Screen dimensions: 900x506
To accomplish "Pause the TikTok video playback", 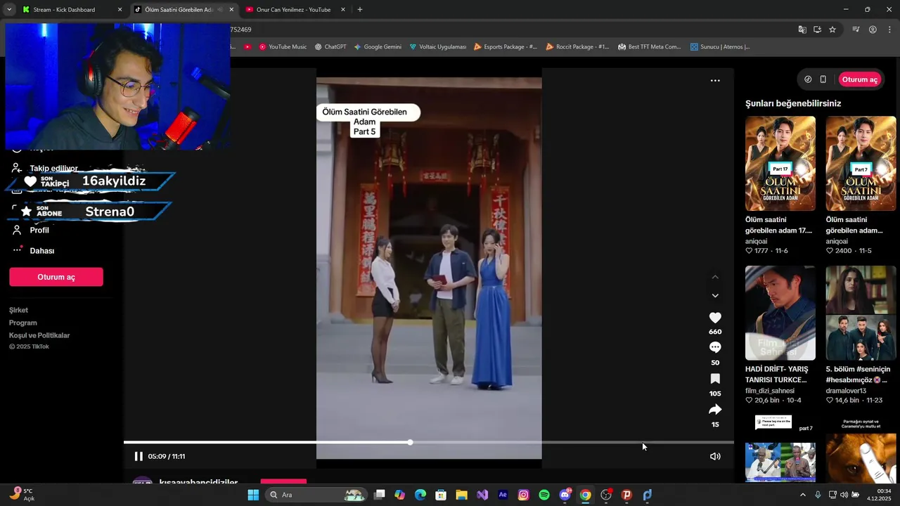I will click(139, 456).
